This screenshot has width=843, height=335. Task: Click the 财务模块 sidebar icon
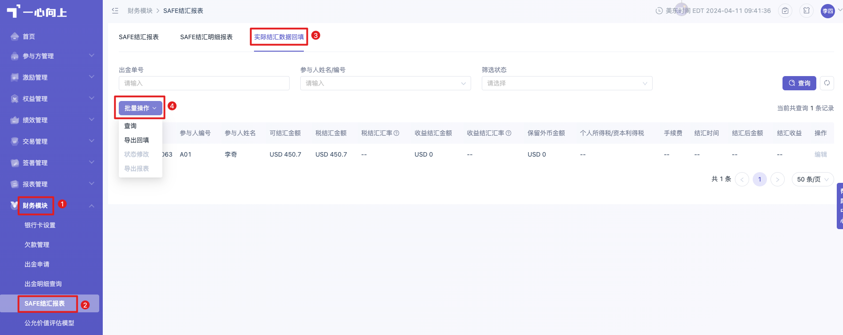coord(15,205)
